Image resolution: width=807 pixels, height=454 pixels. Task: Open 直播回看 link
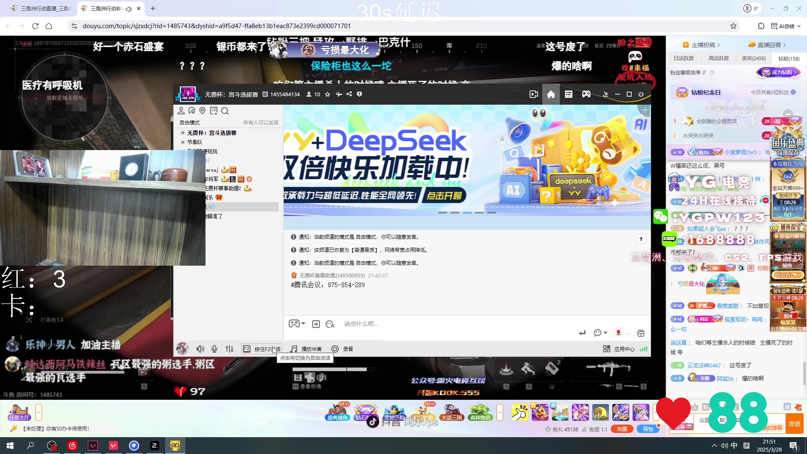click(767, 45)
